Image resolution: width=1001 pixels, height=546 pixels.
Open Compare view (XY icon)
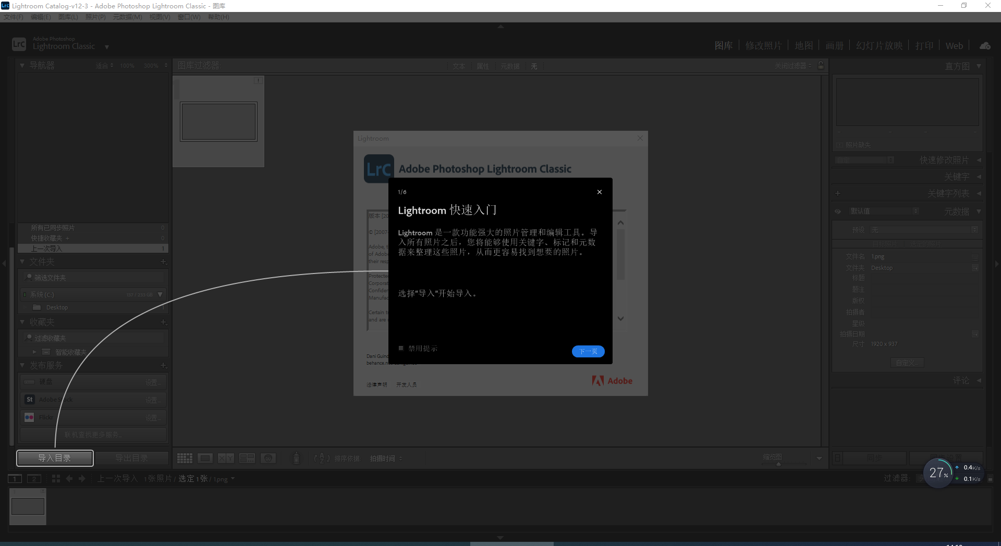click(226, 458)
